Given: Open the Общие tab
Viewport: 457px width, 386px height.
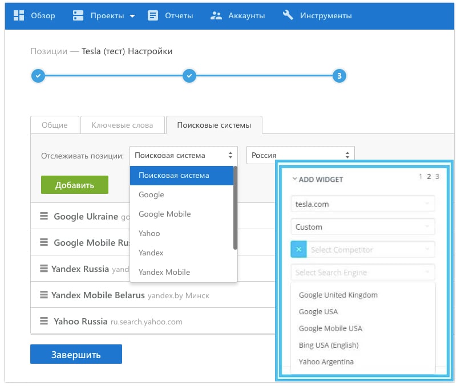Looking at the screenshot, I should [54, 125].
